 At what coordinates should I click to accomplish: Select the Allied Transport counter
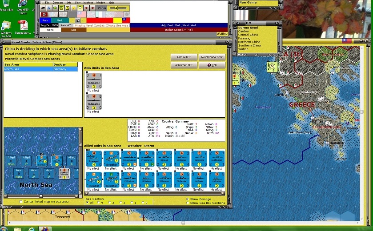(94, 159)
